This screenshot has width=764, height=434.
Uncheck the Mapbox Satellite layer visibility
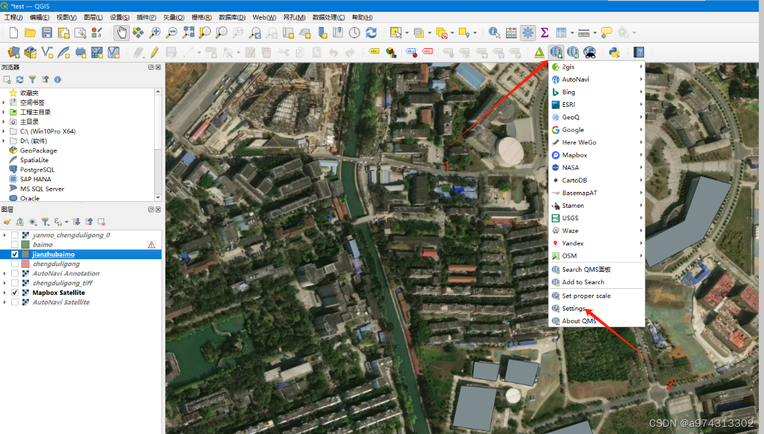(15, 292)
